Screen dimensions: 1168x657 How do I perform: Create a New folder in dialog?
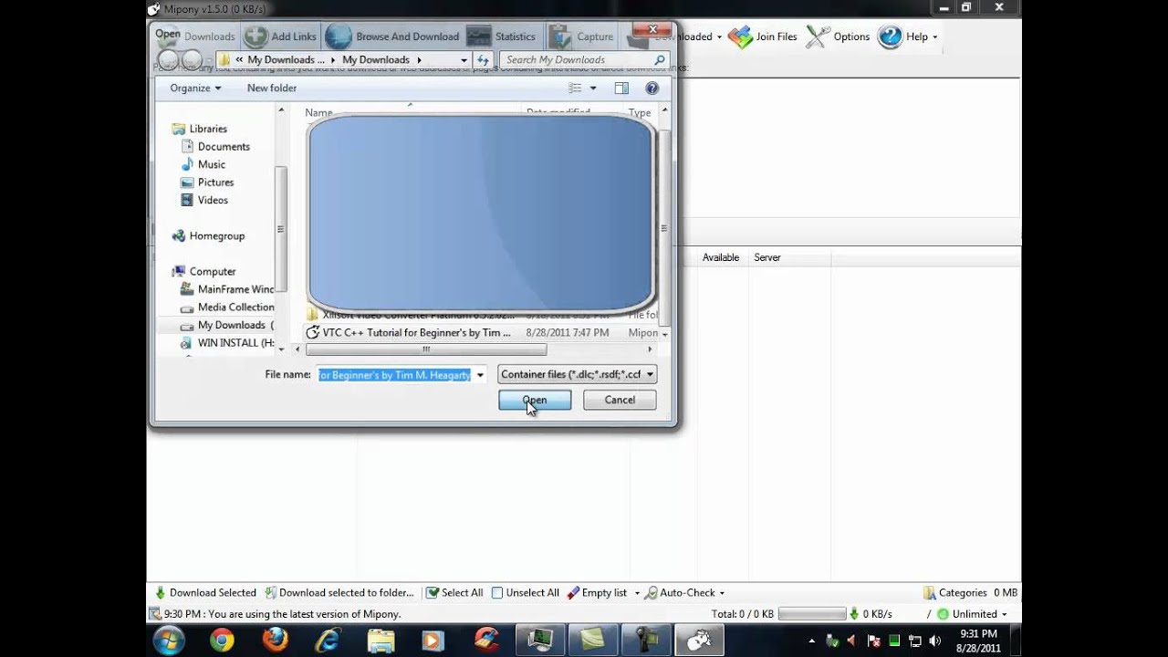272,88
